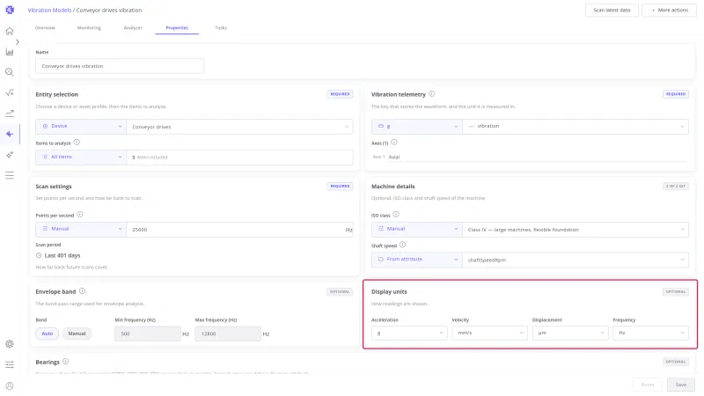Open the telemetry unit g dropdown
704x396 pixels.
(x=417, y=126)
